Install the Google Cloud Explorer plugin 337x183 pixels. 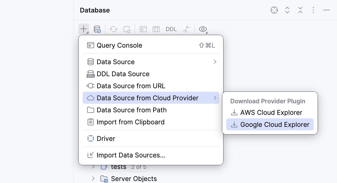274,124
